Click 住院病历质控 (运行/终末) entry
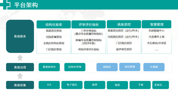 [x=123, y=37]
